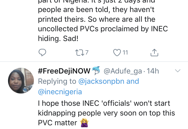Screen dimensions: 188x129
Task: View Adufe_ga's profile picture
Action: click(21, 80)
